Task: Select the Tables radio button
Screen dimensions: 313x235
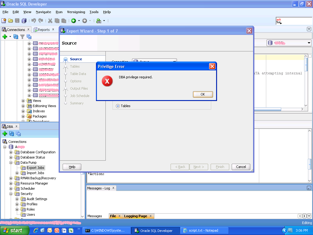Action: click(118, 106)
